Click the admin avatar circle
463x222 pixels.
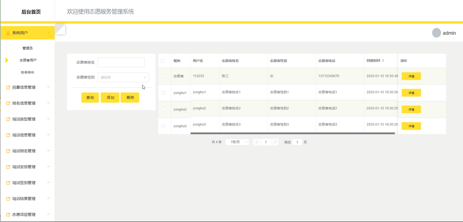coord(436,33)
